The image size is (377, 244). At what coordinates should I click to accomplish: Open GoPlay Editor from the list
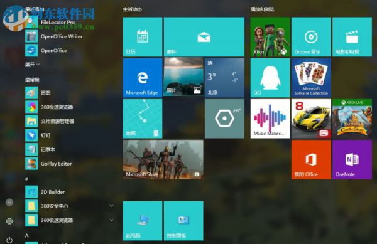70,164
